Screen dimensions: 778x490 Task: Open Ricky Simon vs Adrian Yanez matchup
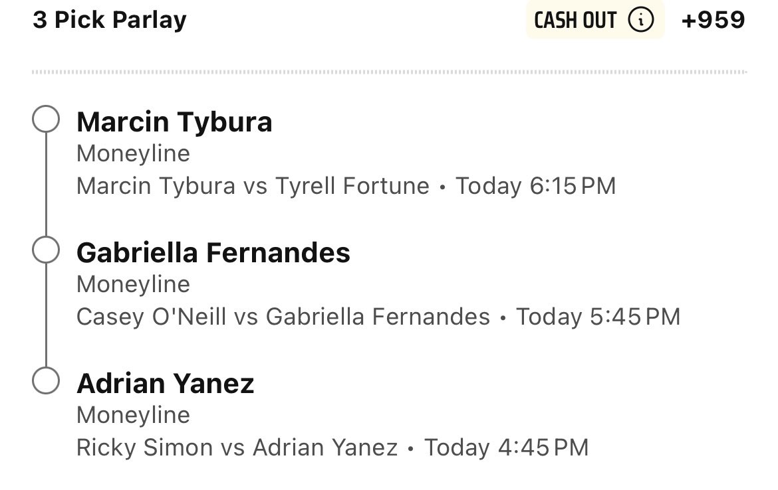coord(237,448)
